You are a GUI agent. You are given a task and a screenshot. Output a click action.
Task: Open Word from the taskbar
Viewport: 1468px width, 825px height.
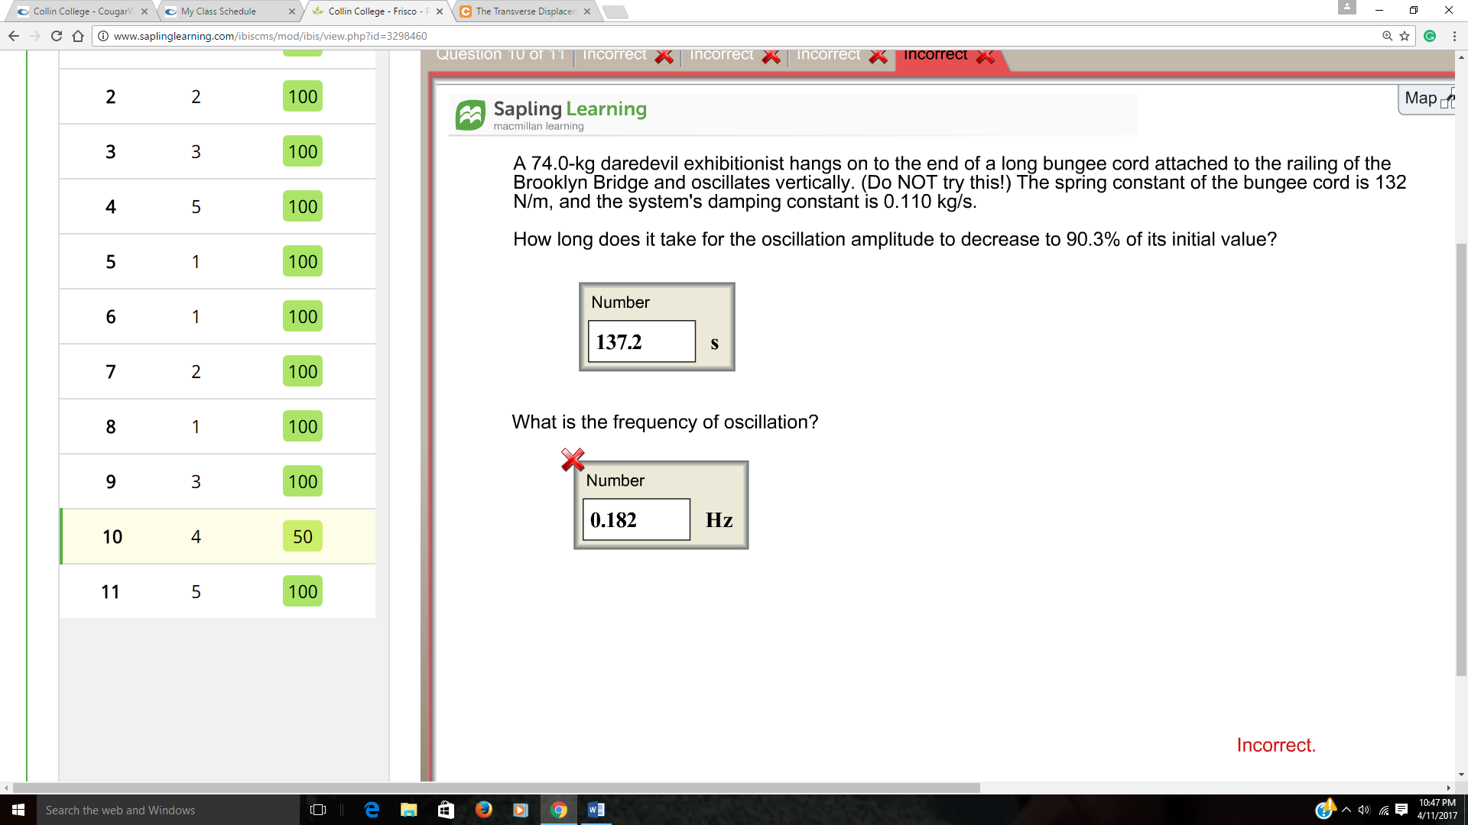tap(596, 810)
